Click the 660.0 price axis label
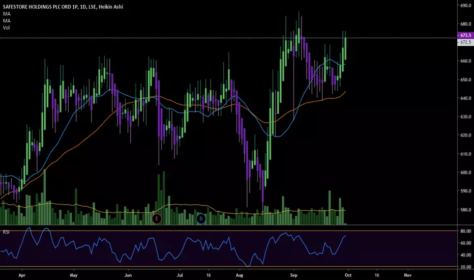 [x=466, y=61]
